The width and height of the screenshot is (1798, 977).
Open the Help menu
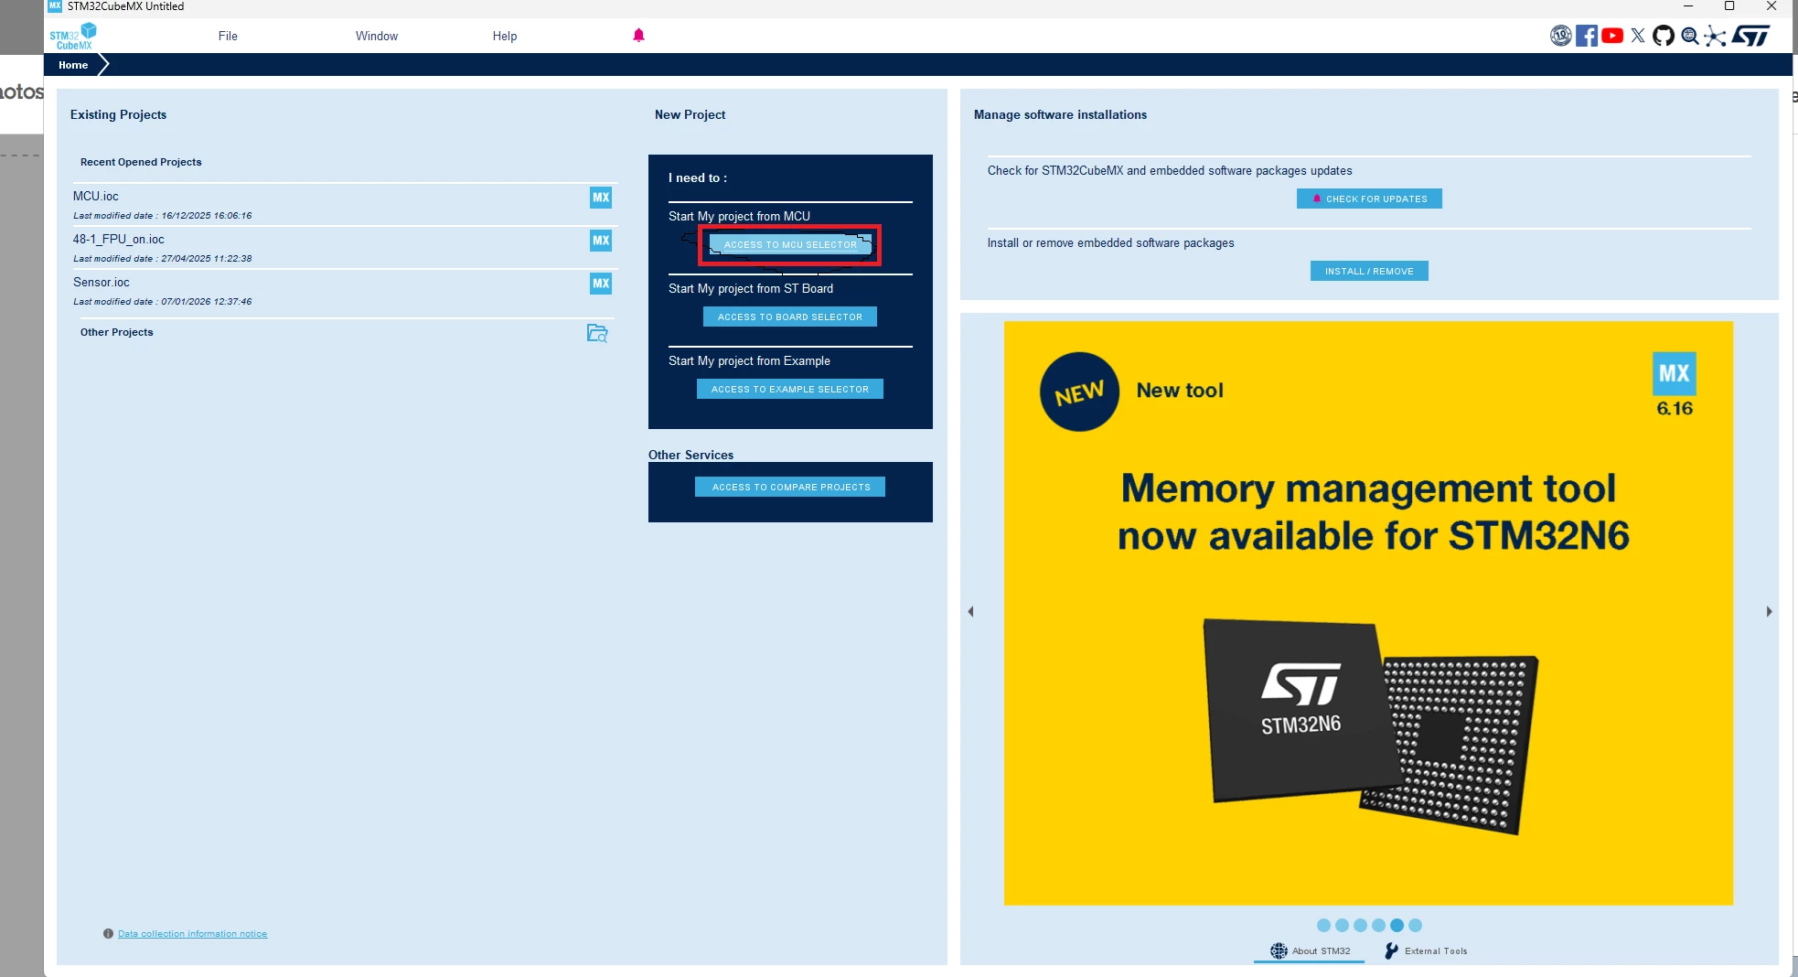[505, 36]
